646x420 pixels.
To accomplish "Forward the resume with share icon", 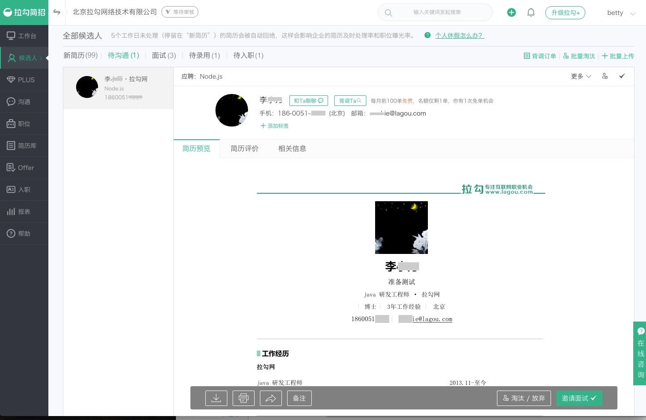I will point(271,398).
